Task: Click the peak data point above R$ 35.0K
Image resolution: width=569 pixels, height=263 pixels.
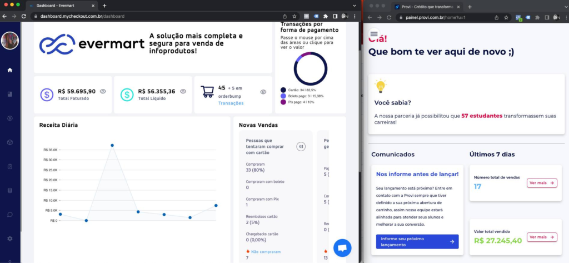Action: point(112,145)
